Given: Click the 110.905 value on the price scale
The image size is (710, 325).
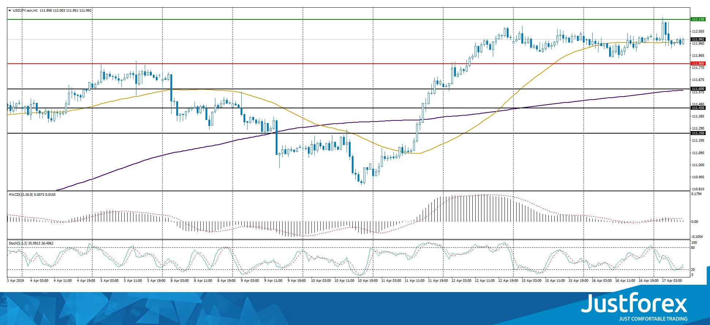Looking at the screenshot, I should coord(698,177).
